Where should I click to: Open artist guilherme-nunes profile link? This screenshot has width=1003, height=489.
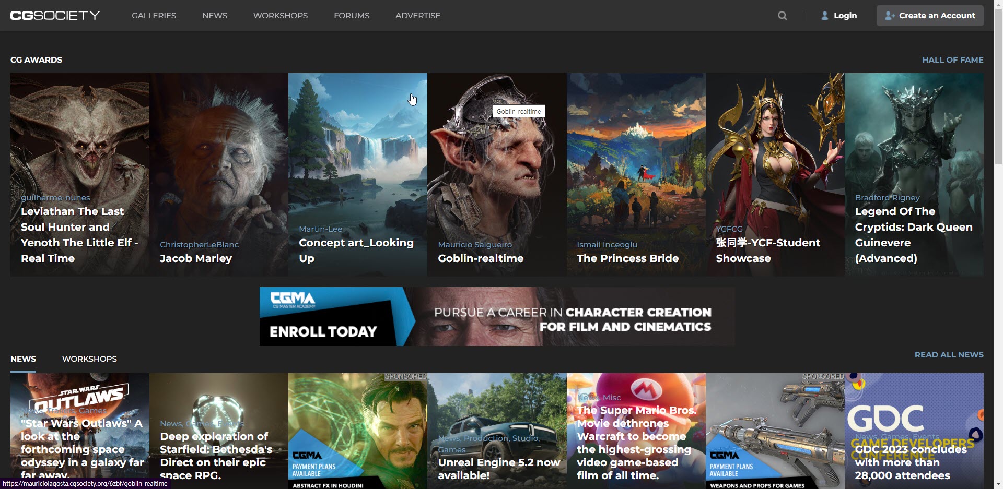(55, 198)
